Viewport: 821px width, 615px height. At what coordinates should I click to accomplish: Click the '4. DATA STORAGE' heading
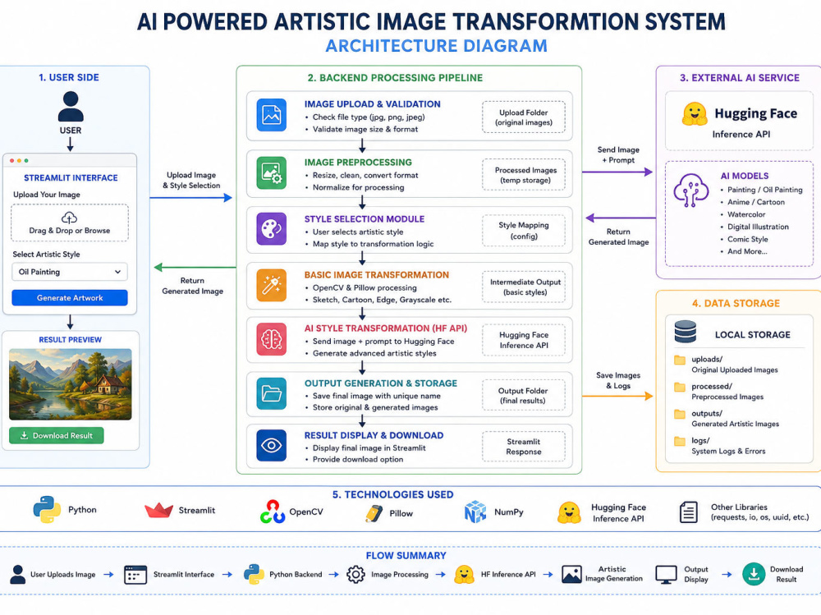point(736,303)
